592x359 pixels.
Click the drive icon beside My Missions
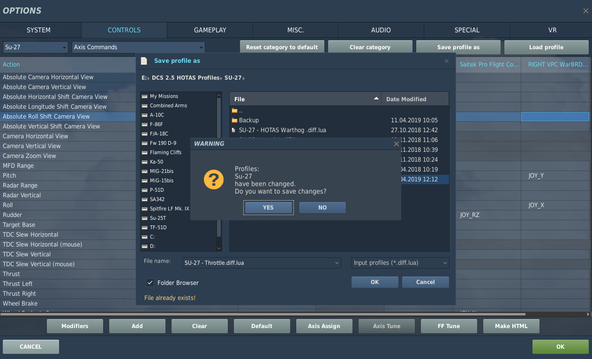pos(145,96)
